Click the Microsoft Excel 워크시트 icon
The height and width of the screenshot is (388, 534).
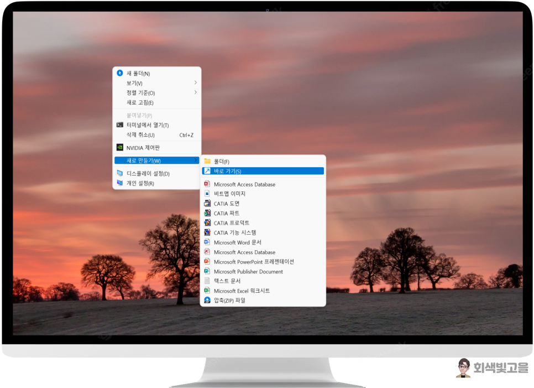207,291
